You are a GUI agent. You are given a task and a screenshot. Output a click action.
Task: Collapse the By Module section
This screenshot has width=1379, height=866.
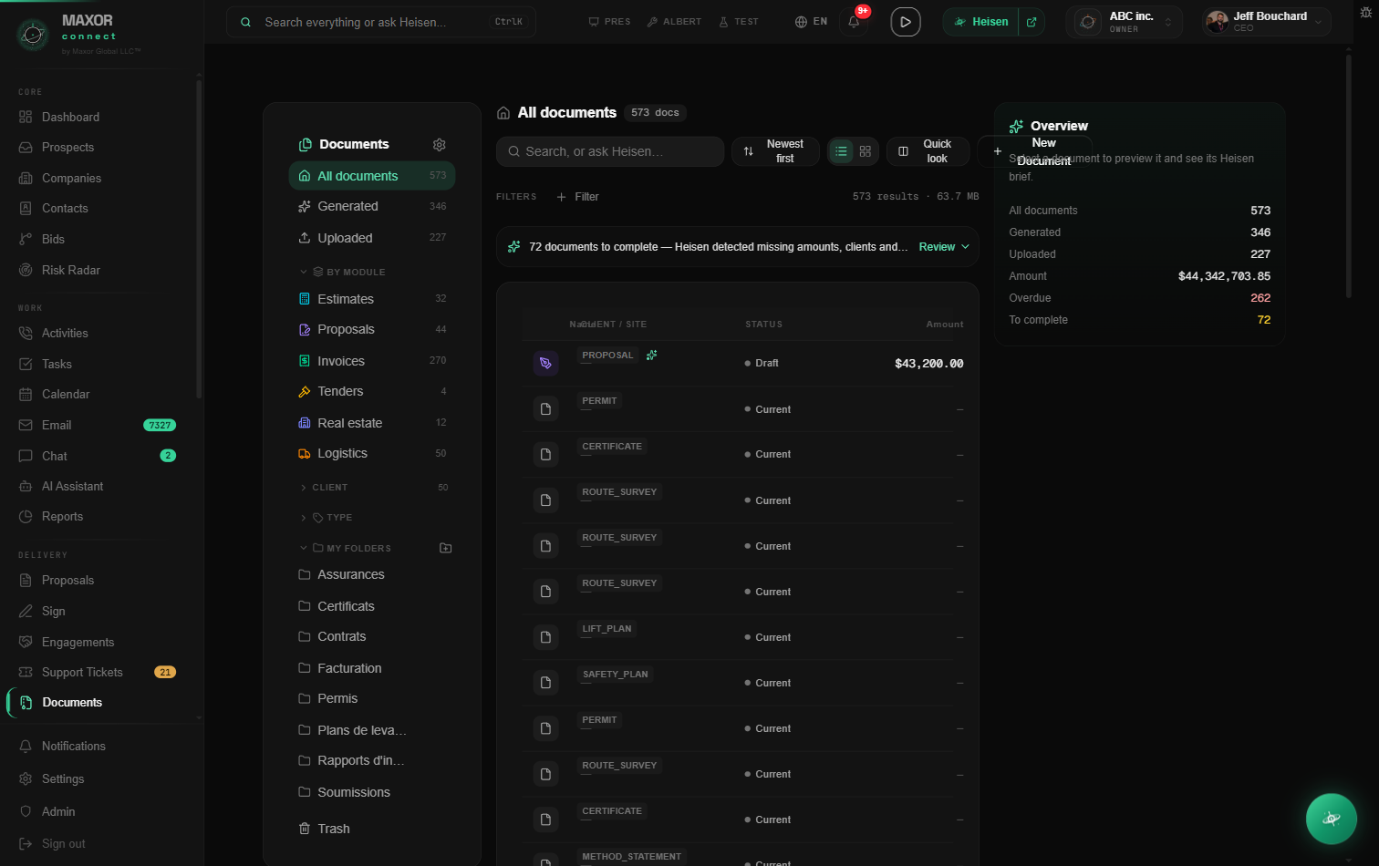(343, 272)
